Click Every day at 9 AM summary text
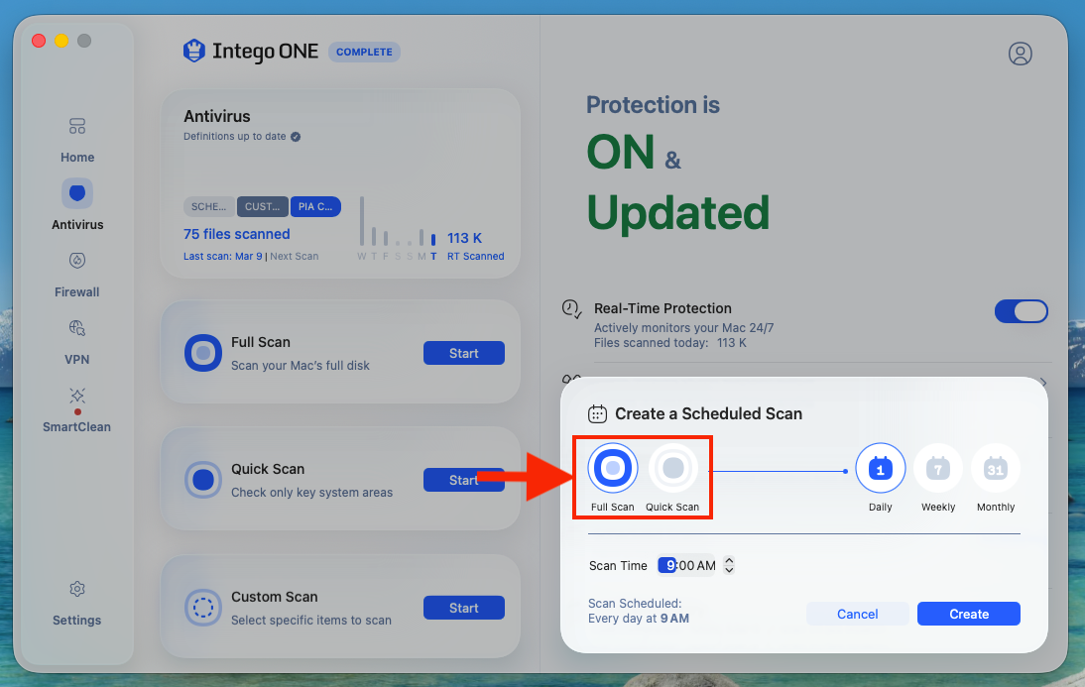The height and width of the screenshot is (687, 1085). pyautogui.click(x=639, y=619)
